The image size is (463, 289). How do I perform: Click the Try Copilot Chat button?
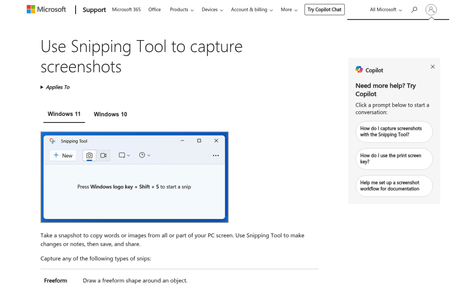click(324, 10)
